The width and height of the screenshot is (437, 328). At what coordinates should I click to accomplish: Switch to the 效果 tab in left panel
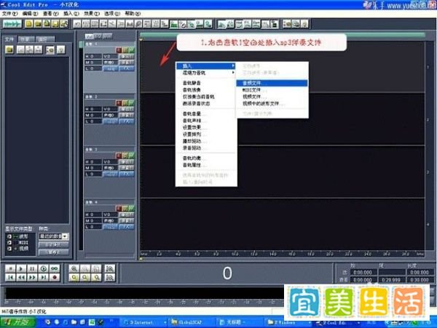pos(26,39)
